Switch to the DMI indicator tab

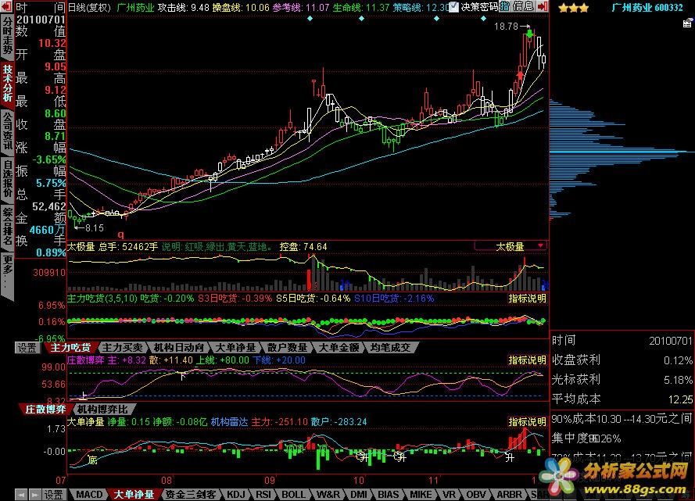(359, 494)
